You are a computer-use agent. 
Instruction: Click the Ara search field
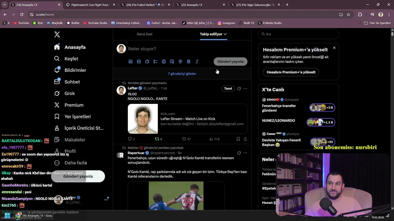299,34
